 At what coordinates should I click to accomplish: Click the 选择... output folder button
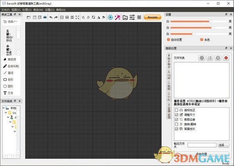click(224, 145)
